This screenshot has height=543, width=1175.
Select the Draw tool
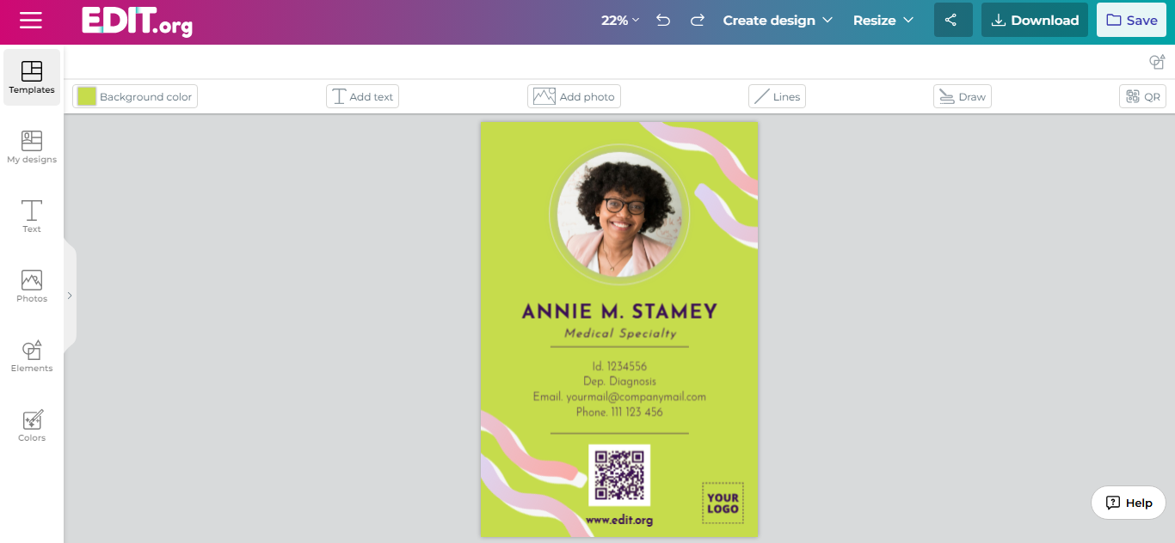963,96
